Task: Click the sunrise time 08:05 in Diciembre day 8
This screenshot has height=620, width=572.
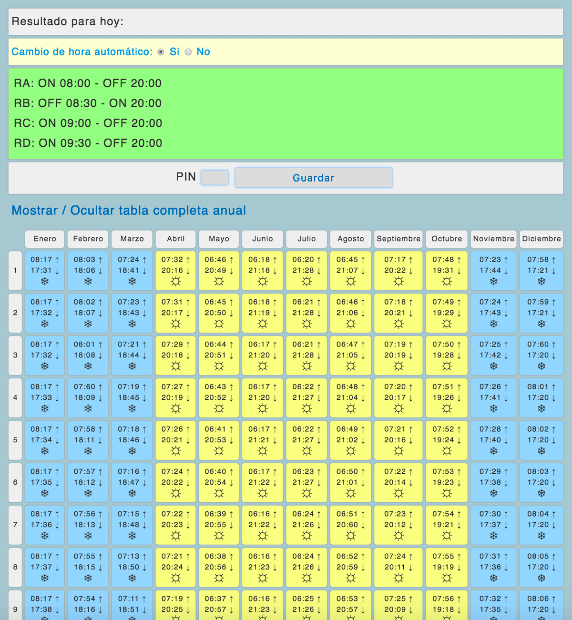Action: point(538,557)
